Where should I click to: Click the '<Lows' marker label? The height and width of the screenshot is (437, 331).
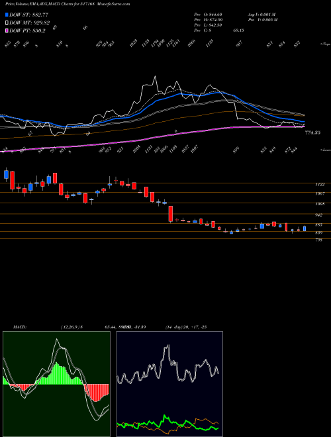pos(324,150)
